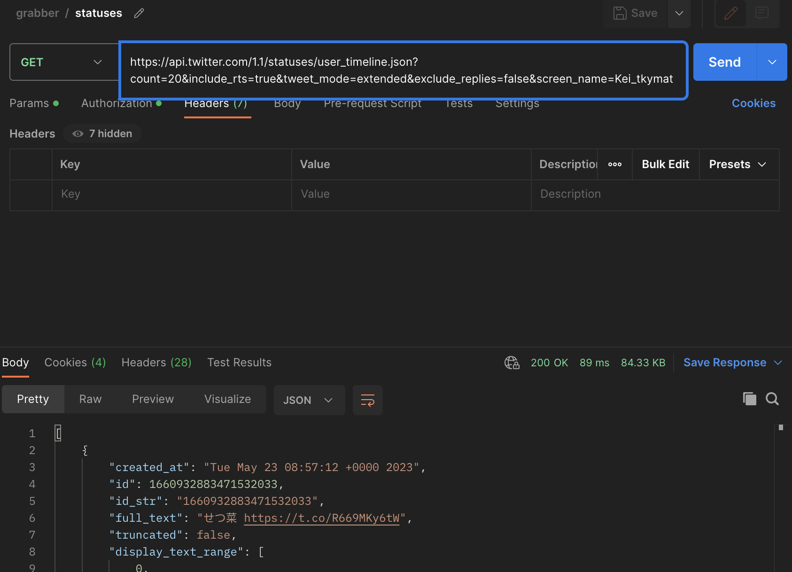Open the comments icon
Viewport: 792px width, 572px height.
762,13
